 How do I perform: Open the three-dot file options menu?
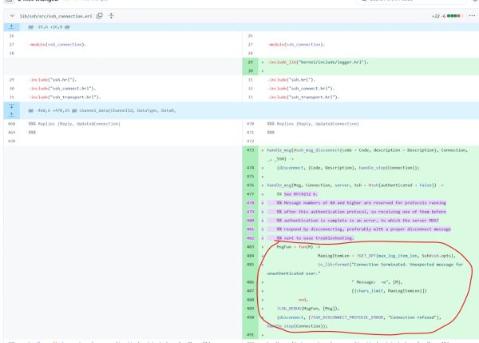(x=472, y=16)
